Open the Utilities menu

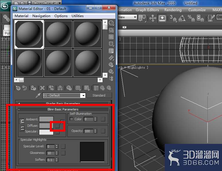click(x=77, y=16)
